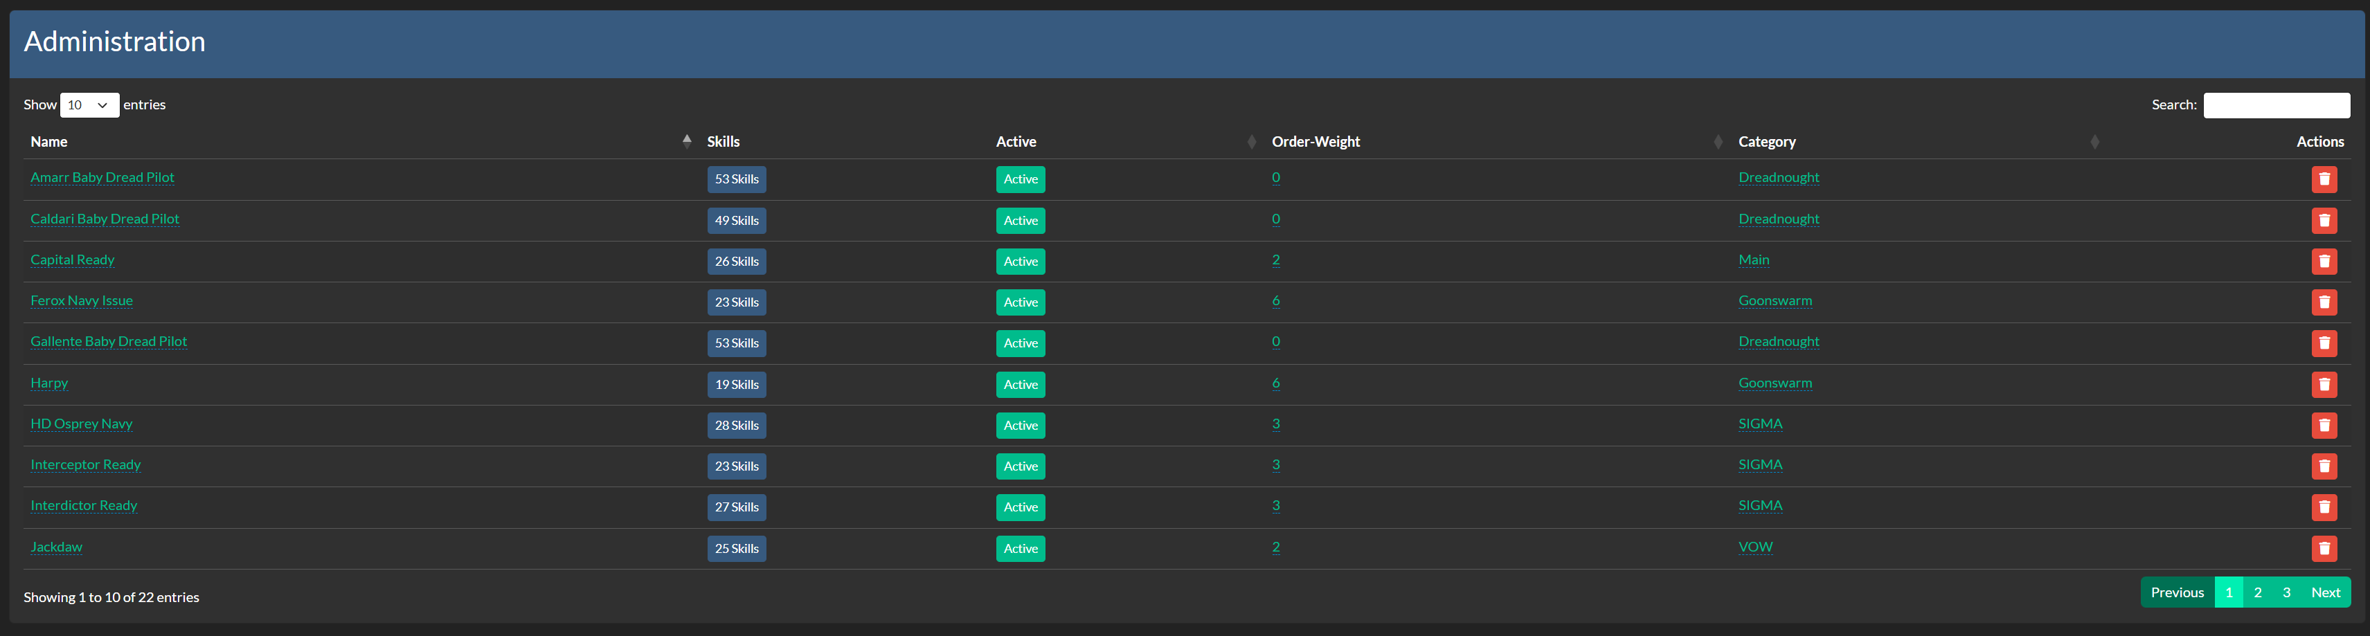This screenshot has height=636, width=2370.
Task: Delete the Amarr Baby Dread Pilot entry
Action: point(2323,179)
